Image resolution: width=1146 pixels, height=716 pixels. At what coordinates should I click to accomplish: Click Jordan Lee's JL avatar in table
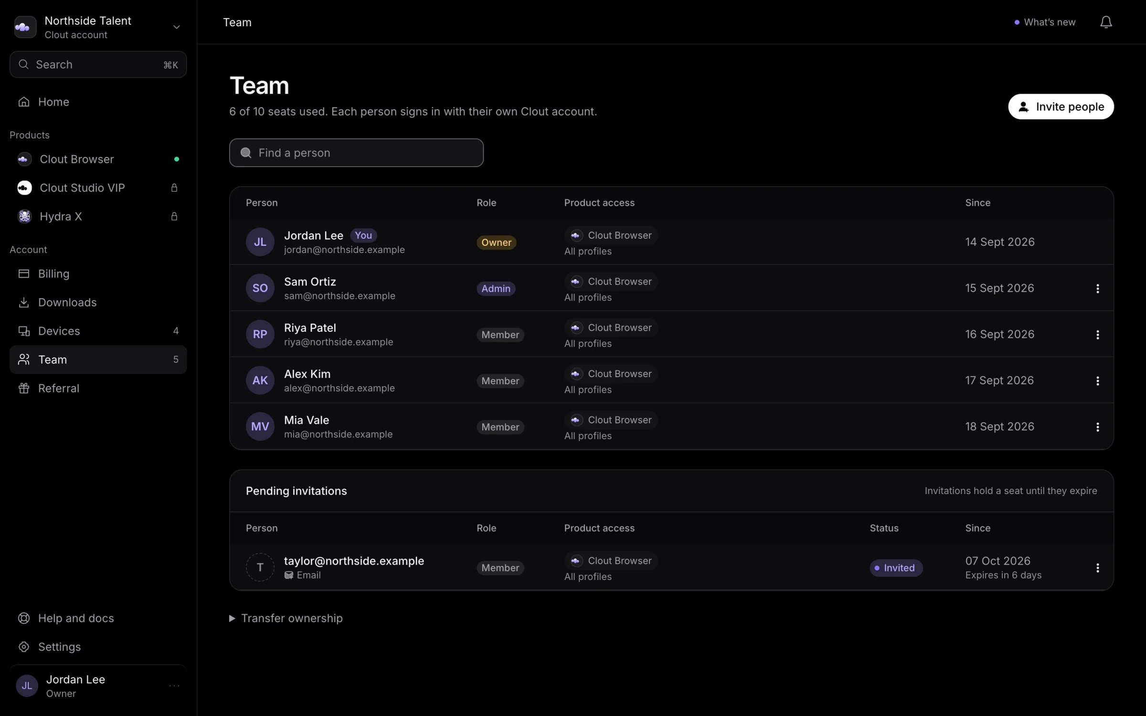(x=260, y=242)
